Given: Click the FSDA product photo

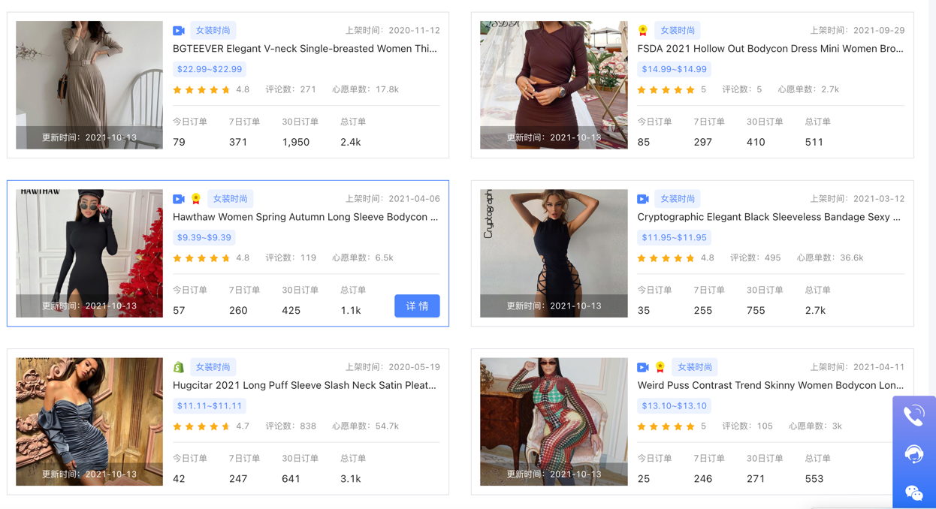Looking at the screenshot, I should coord(553,85).
